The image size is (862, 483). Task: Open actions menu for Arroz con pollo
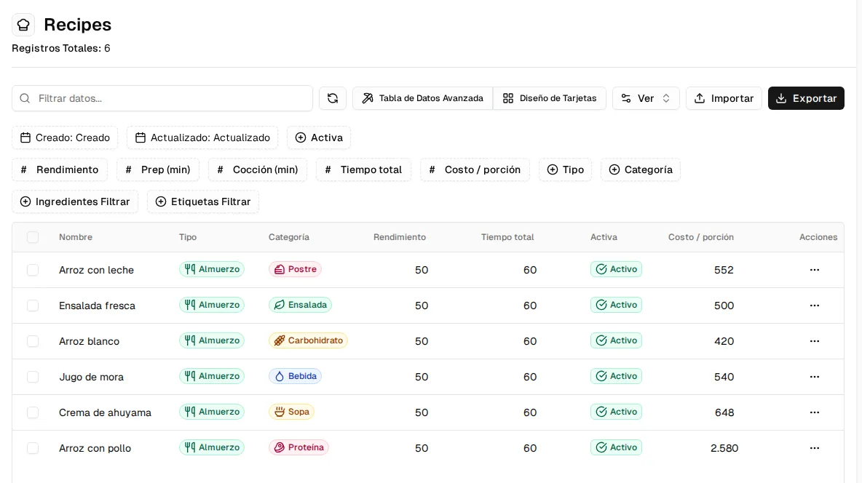(x=814, y=448)
